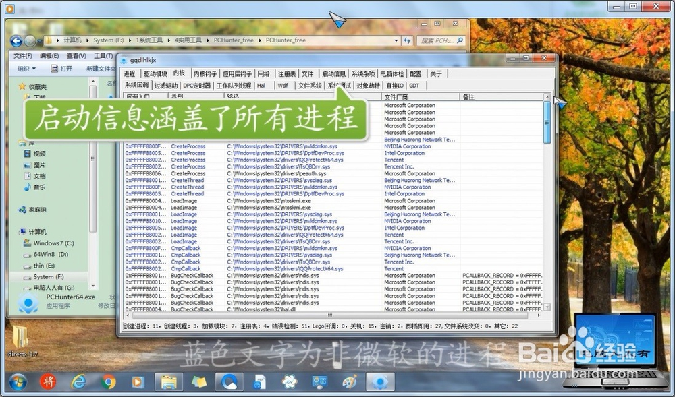675x397 pixels.
Task: Open the control panel monitor taskbar icon
Action: pyautogui.click(x=320, y=381)
